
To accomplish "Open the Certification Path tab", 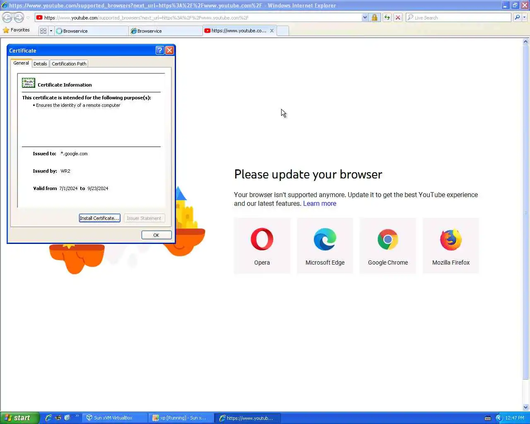I will [x=69, y=64].
